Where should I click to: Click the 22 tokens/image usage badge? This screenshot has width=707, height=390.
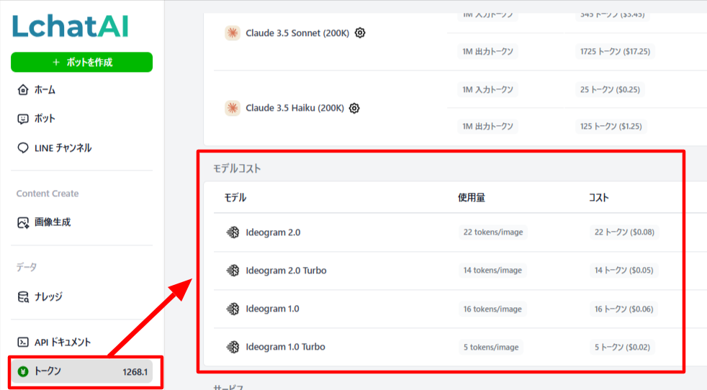[492, 232]
